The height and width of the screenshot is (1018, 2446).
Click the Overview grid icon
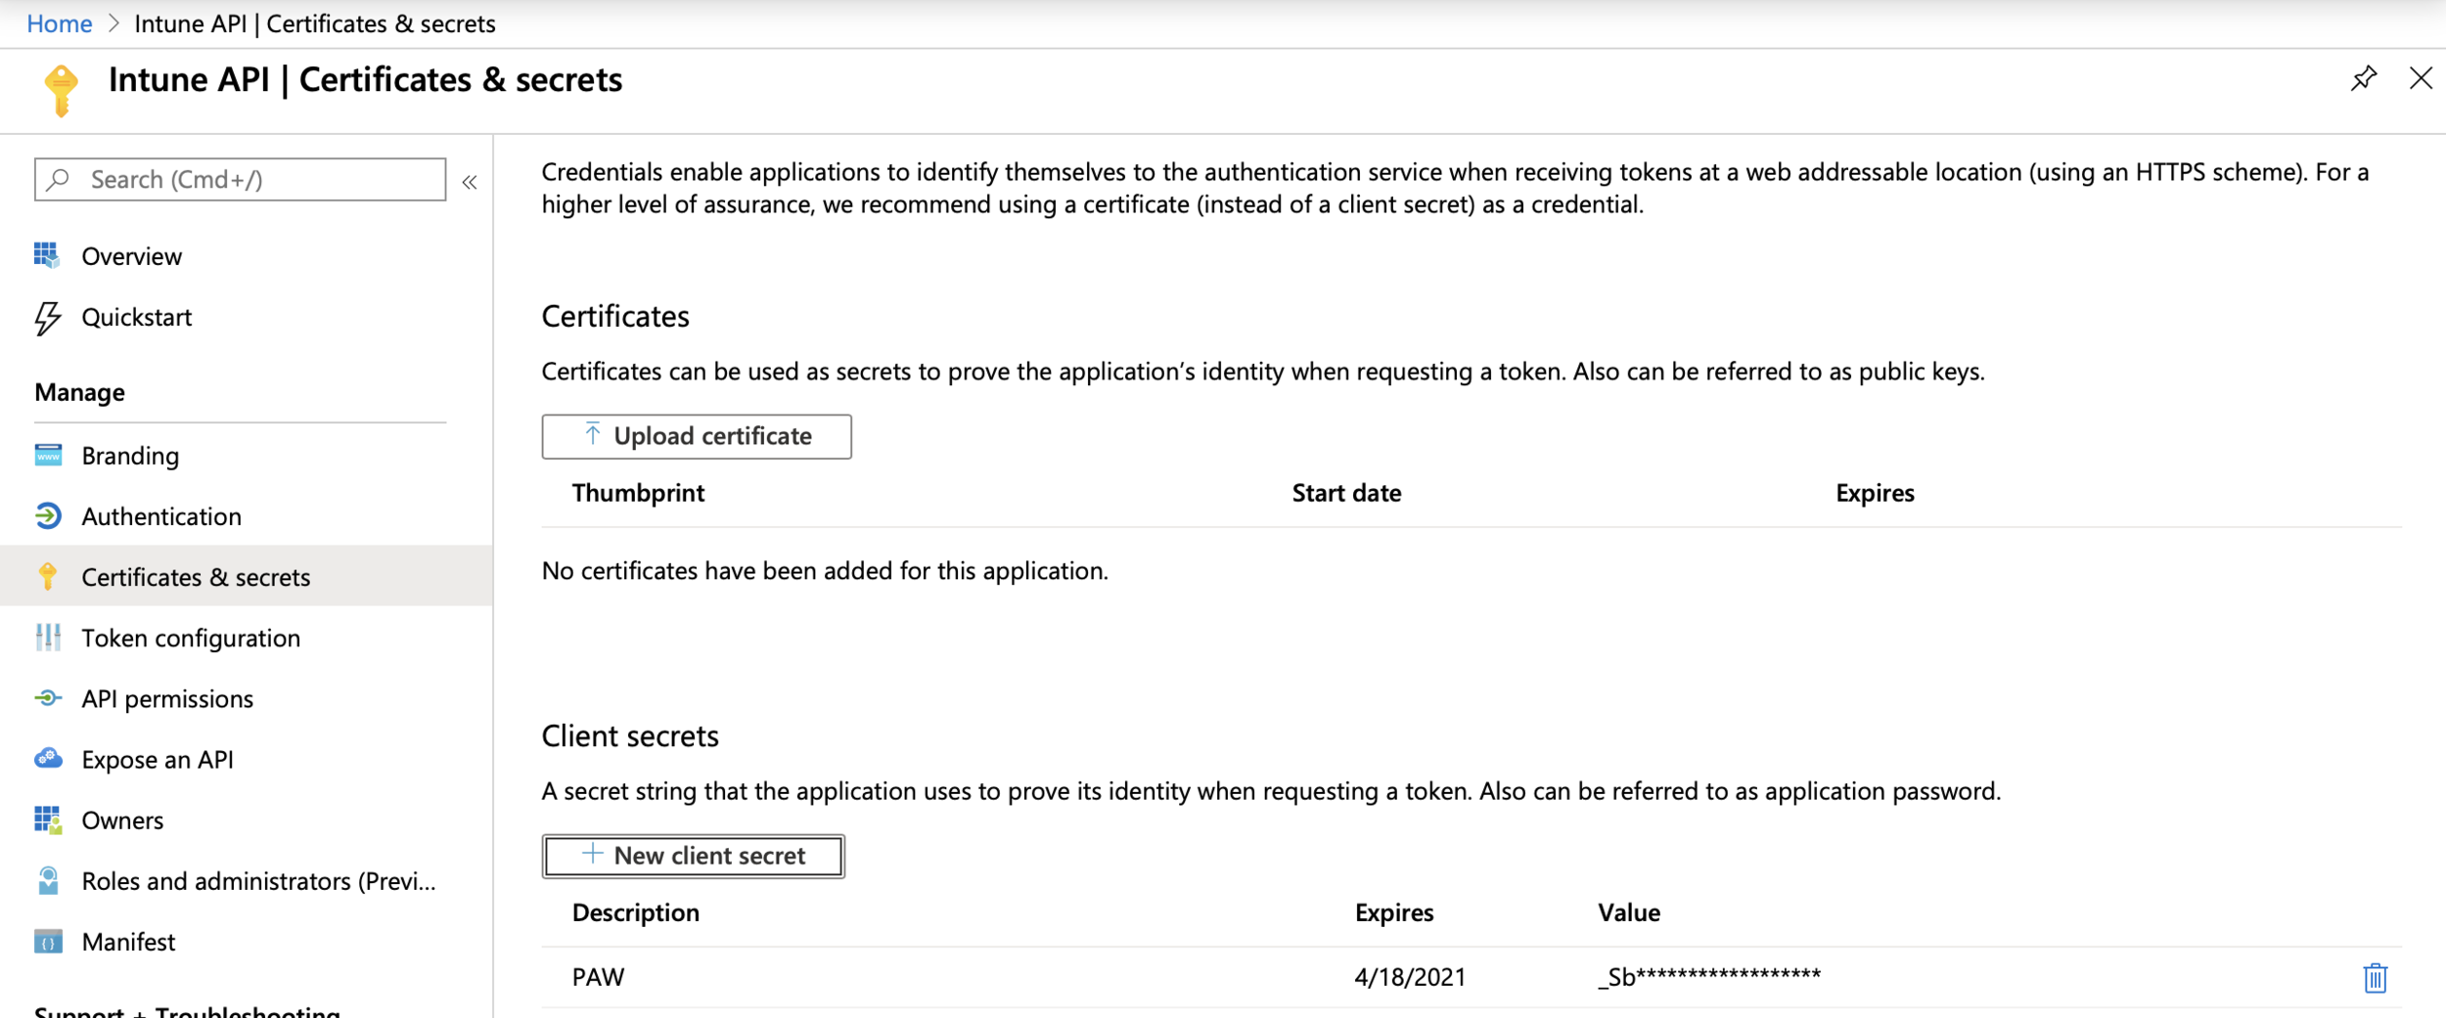(x=47, y=256)
